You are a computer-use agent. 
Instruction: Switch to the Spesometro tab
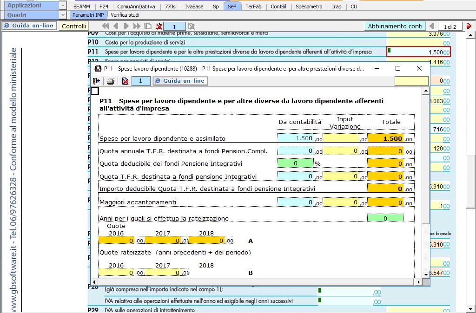[309, 7]
